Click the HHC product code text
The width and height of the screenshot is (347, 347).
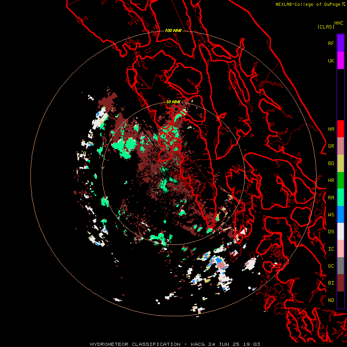339,23
